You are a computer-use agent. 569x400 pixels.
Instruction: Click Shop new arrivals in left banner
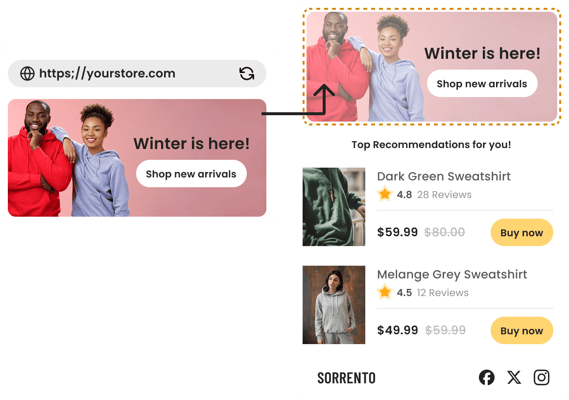coord(191,174)
